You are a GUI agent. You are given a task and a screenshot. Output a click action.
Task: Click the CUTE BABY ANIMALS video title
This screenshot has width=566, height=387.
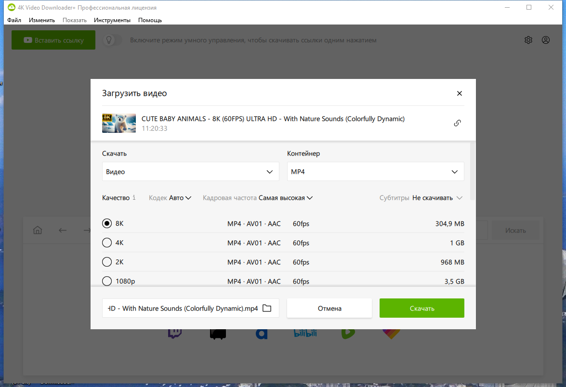click(x=273, y=119)
